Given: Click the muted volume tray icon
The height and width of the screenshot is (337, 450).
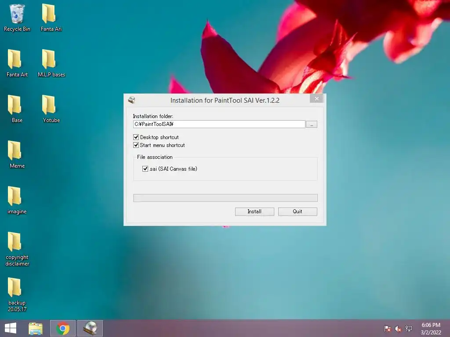Looking at the screenshot, I should pyautogui.click(x=398, y=329).
